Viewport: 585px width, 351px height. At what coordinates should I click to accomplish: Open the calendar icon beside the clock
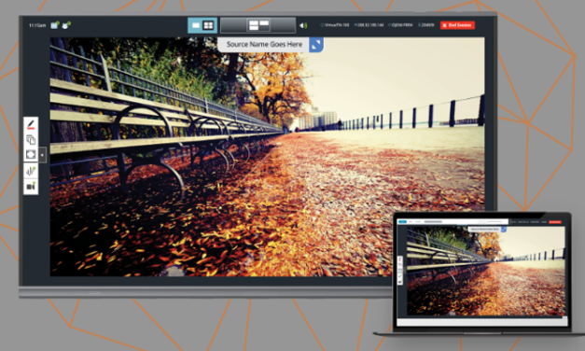[x=55, y=25]
